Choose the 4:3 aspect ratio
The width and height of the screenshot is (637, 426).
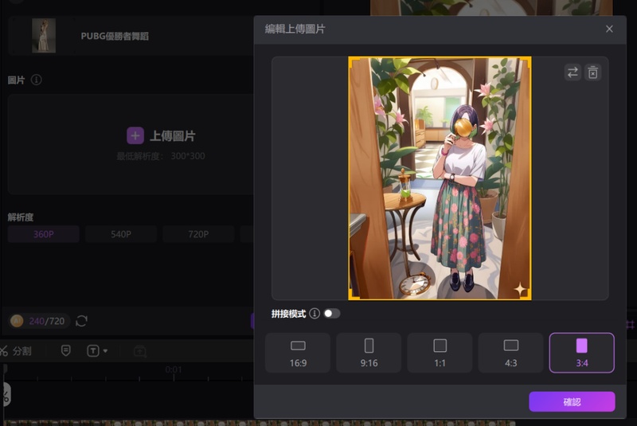pyautogui.click(x=510, y=353)
